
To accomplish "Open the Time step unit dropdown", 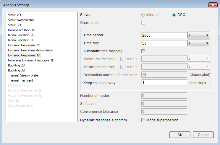I will point(199,43).
